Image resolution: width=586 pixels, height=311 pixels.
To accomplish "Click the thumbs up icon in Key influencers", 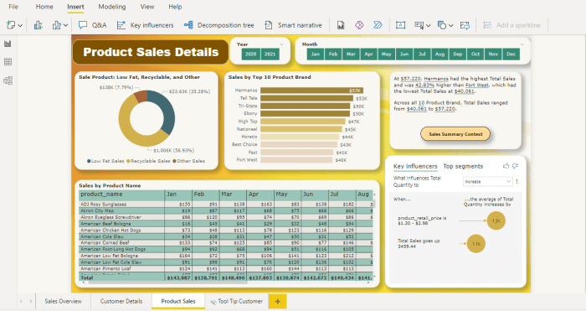I will (x=506, y=166).
